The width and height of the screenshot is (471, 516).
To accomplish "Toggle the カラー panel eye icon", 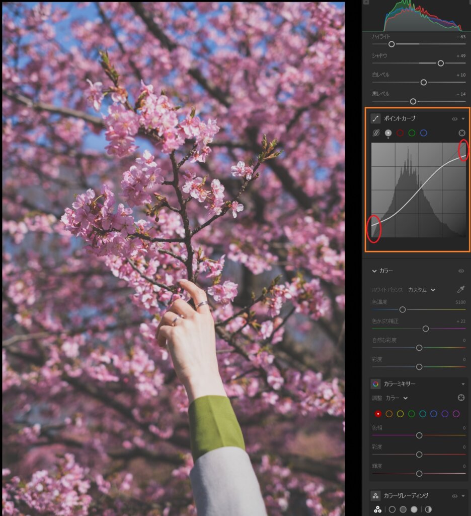I will pyautogui.click(x=461, y=271).
